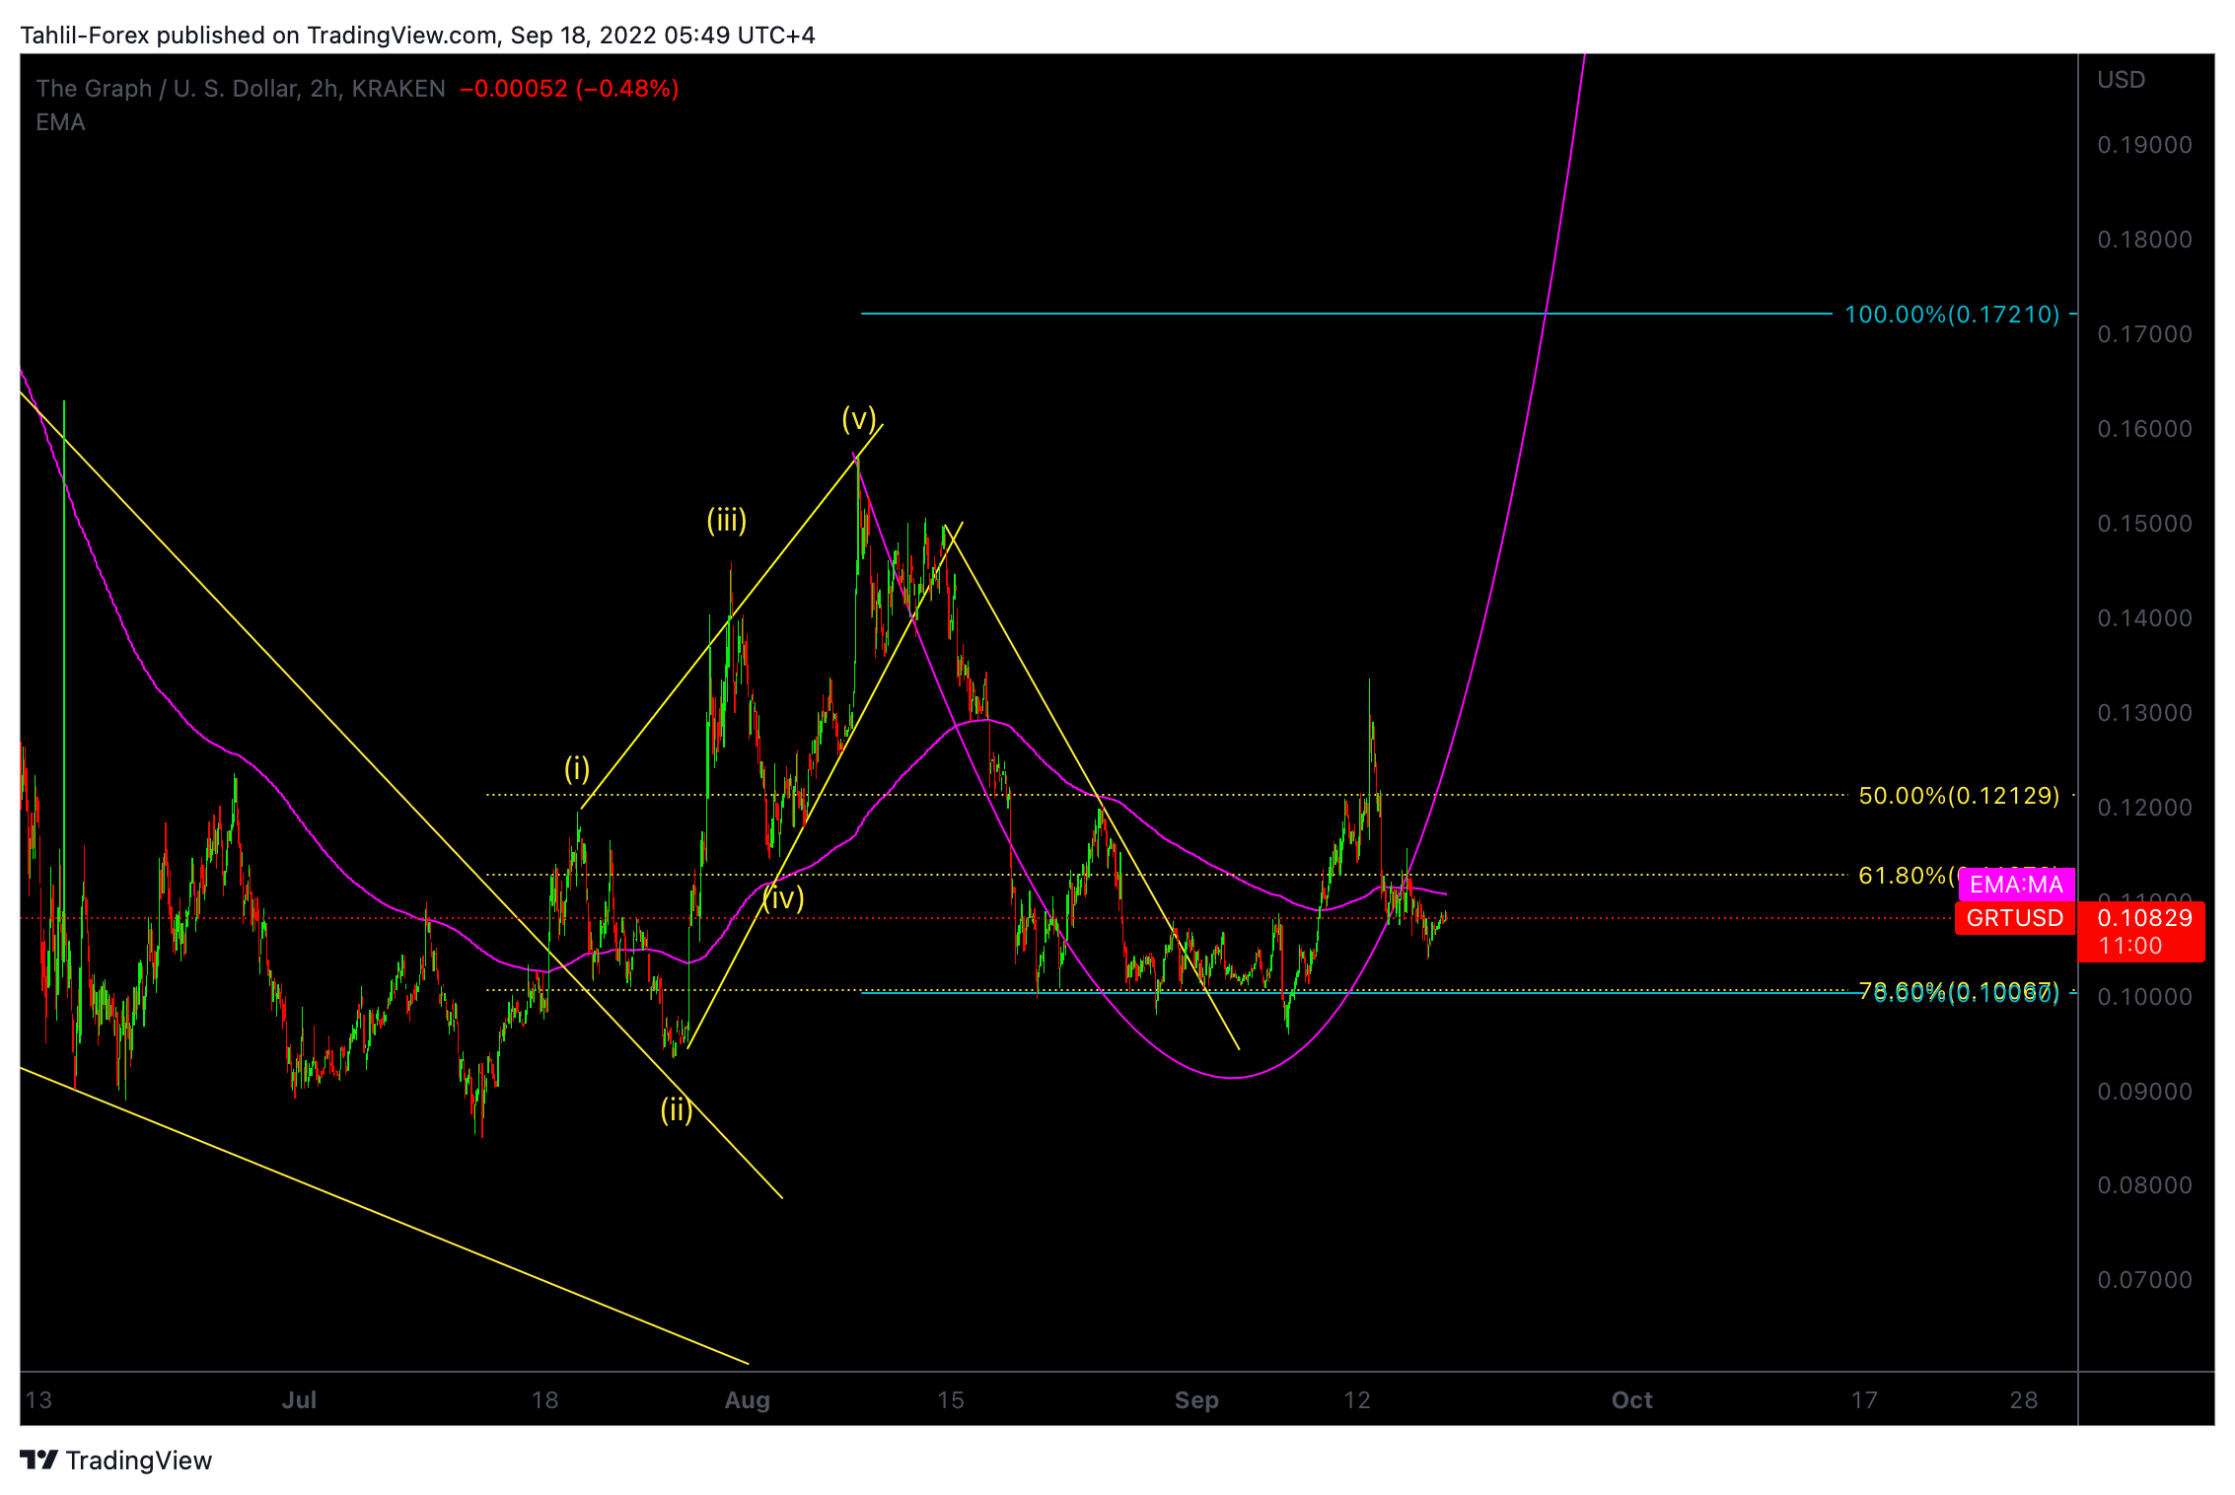The height and width of the screenshot is (1495, 2235).
Task: Click the Elliott wave (i) label
Action: pos(577,767)
